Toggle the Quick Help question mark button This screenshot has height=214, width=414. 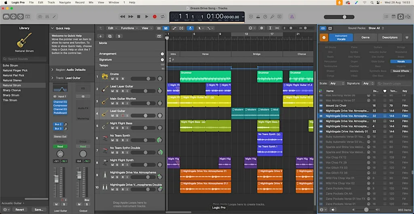(x=20, y=17)
